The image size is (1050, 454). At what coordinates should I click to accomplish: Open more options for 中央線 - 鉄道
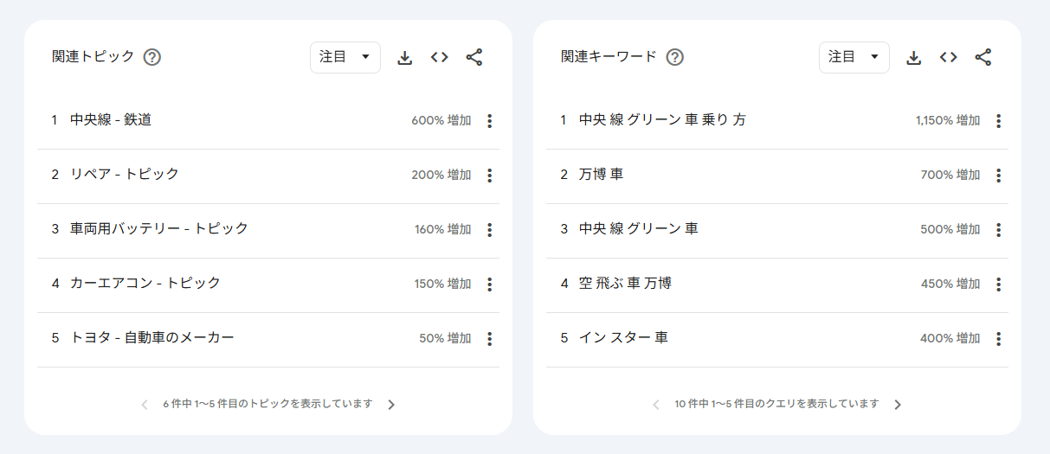pyautogui.click(x=489, y=121)
